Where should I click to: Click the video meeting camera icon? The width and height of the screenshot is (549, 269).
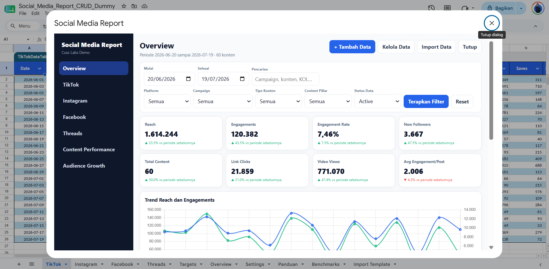click(465, 8)
